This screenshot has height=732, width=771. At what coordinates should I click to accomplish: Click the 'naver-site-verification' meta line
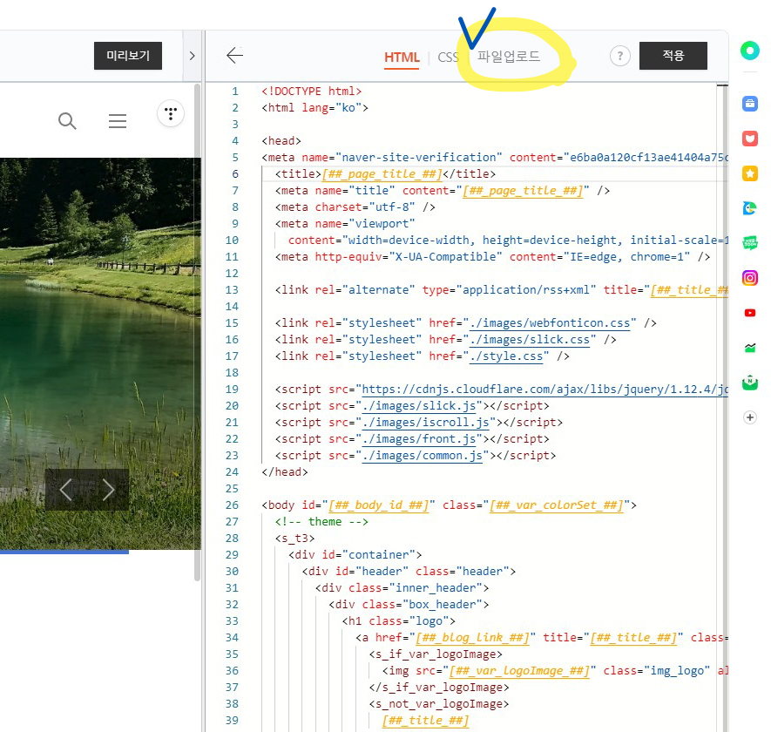coord(495,158)
